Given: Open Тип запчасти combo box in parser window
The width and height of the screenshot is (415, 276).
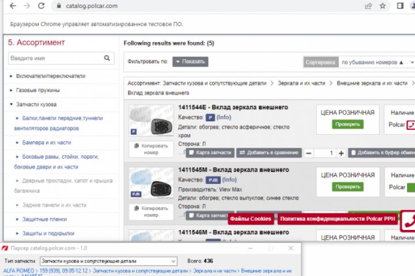Looking at the screenshot, I should pyautogui.click(x=108, y=261).
